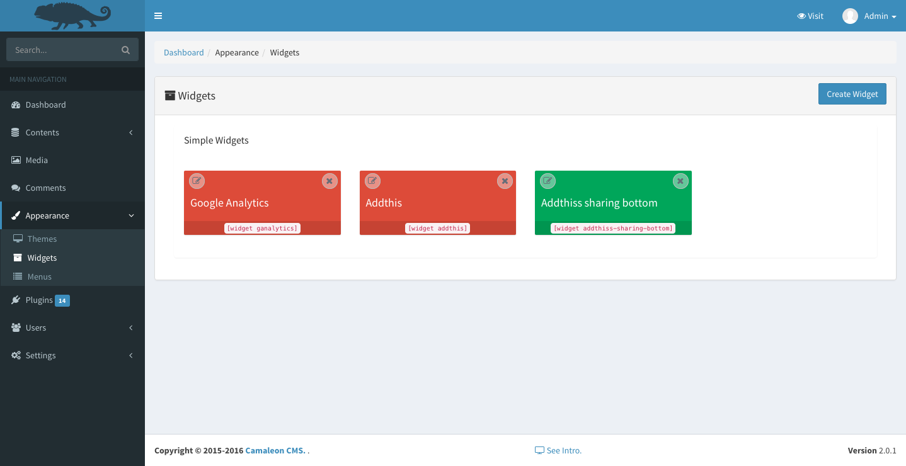Click the chameleon logo
This screenshot has height=466, width=906.
click(72, 16)
